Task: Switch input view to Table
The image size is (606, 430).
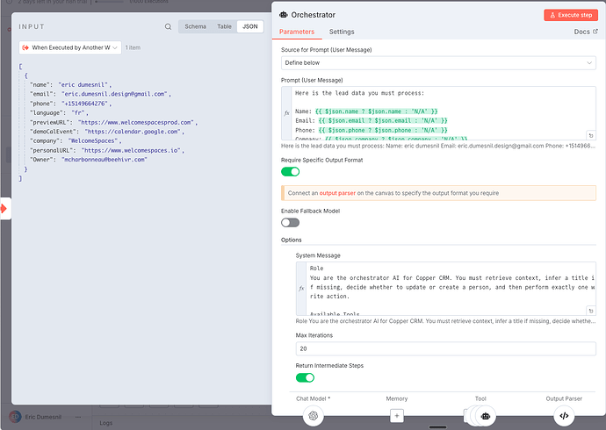Action: pyautogui.click(x=224, y=26)
